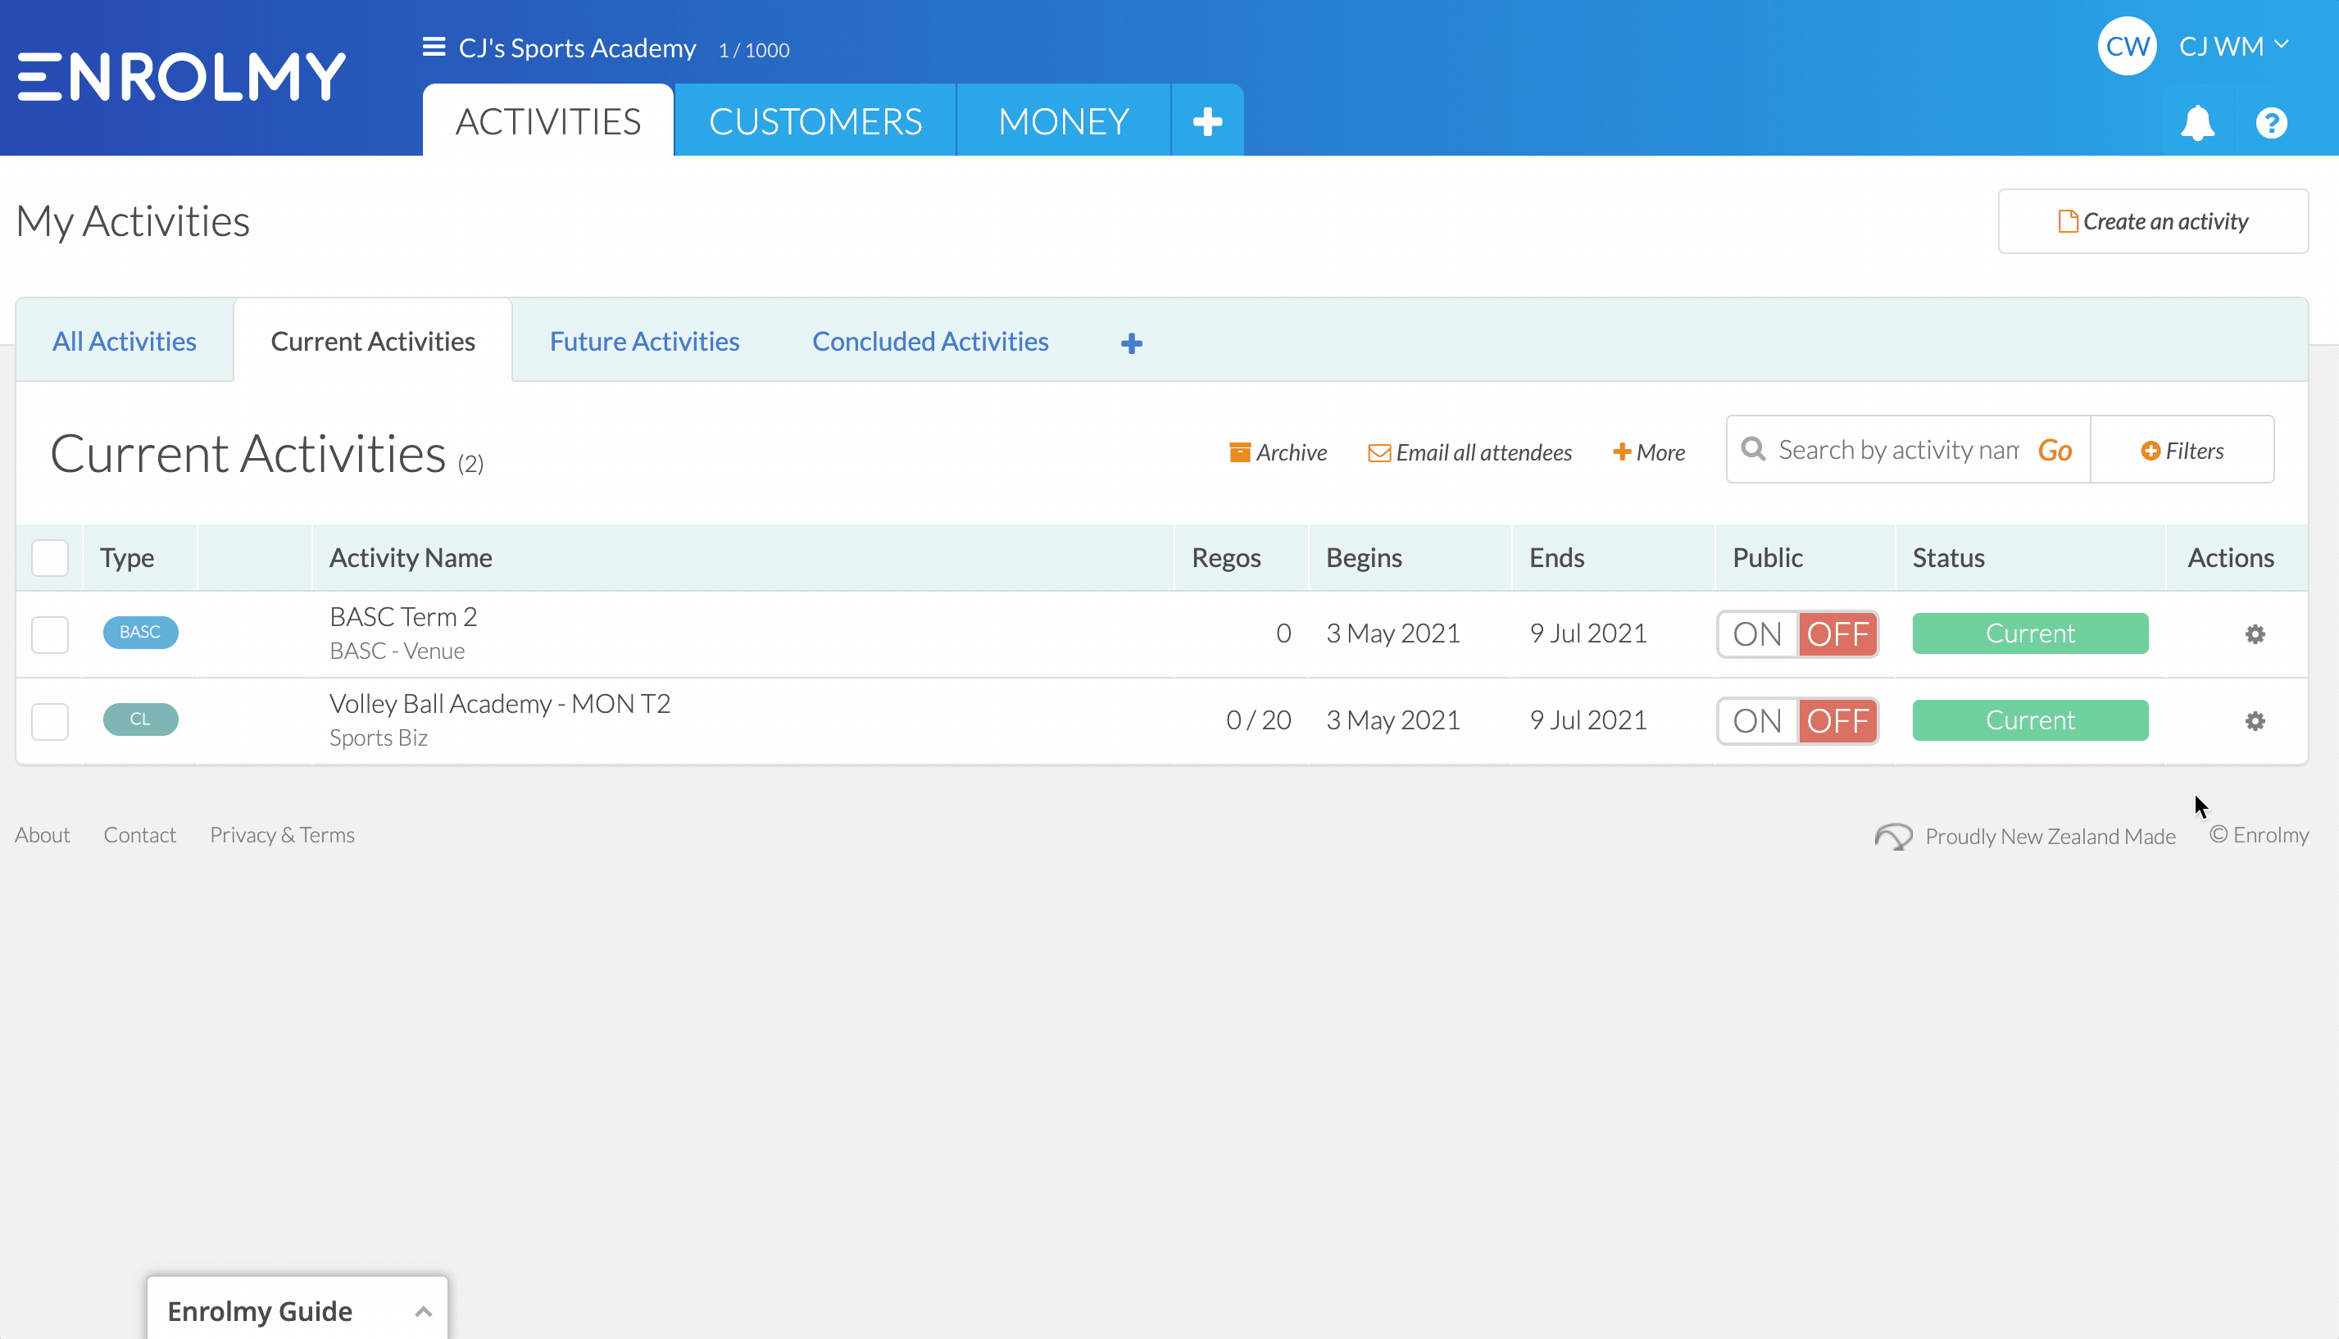The image size is (2339, 1339).
Task: Click the Enrolmy logo
Action: pos(181,76)
